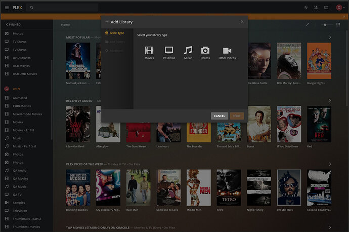Expand Plex Picks of the Week arrow
The height and width of the screenshot is (232, 349).
click(330, 164)
